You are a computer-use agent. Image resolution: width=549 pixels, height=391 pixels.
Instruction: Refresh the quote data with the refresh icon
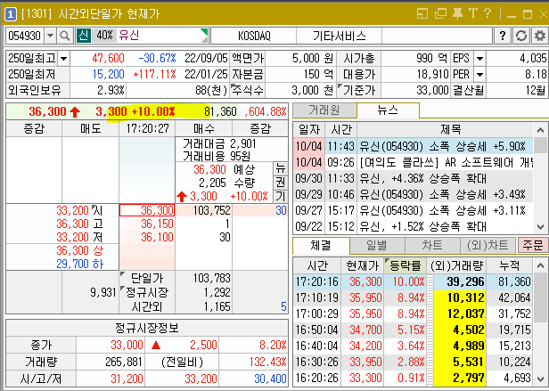[521, 36]
